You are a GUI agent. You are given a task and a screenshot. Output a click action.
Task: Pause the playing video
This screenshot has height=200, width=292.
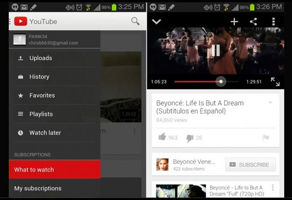(x=215, y=50)
